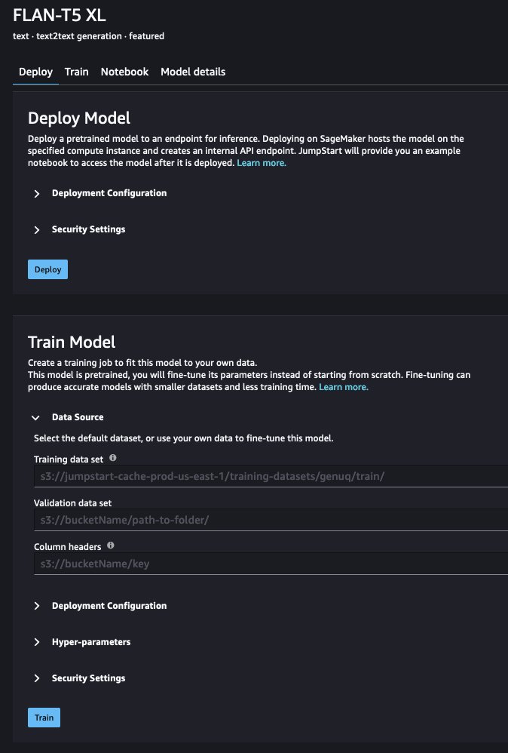This screenshot has width=508, height=753.
Task: Click the Hyper-parameters label text
Action: pos(91,642)
